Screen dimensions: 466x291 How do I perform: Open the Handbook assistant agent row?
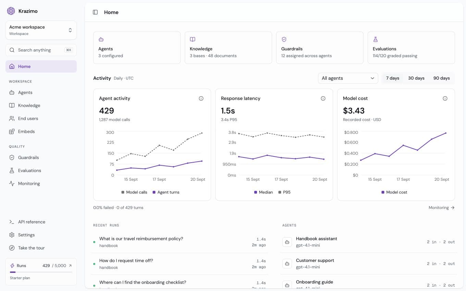pyautogui.click(x=368, y=242)
